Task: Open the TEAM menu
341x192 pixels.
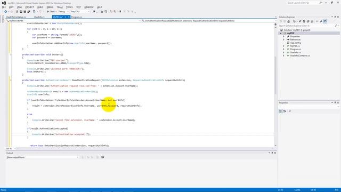Action: (x=60, y=7)
